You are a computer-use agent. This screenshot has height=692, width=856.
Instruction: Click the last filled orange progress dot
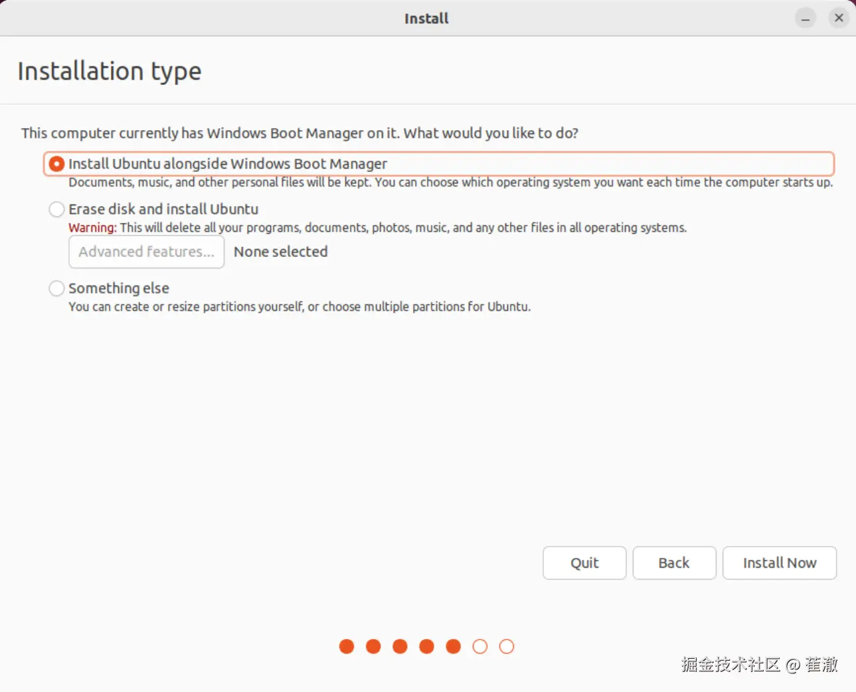[x=453, y=647]
